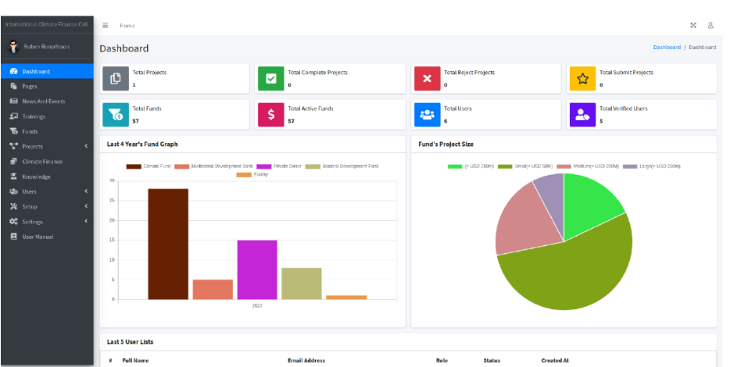Click the salmon Multilateral Development Bank bar
Viewport: 730px width, 367px height.
pyautogui.click(x=213, y=290)
